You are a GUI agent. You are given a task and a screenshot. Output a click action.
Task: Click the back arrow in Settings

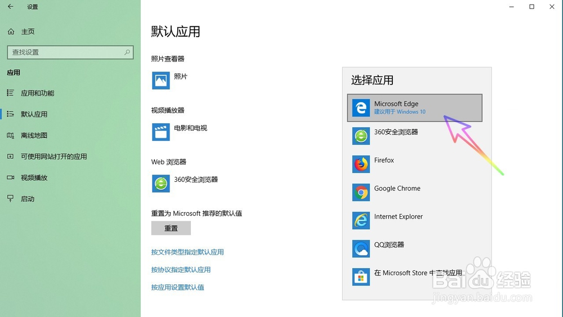click(x=10, y=6)
